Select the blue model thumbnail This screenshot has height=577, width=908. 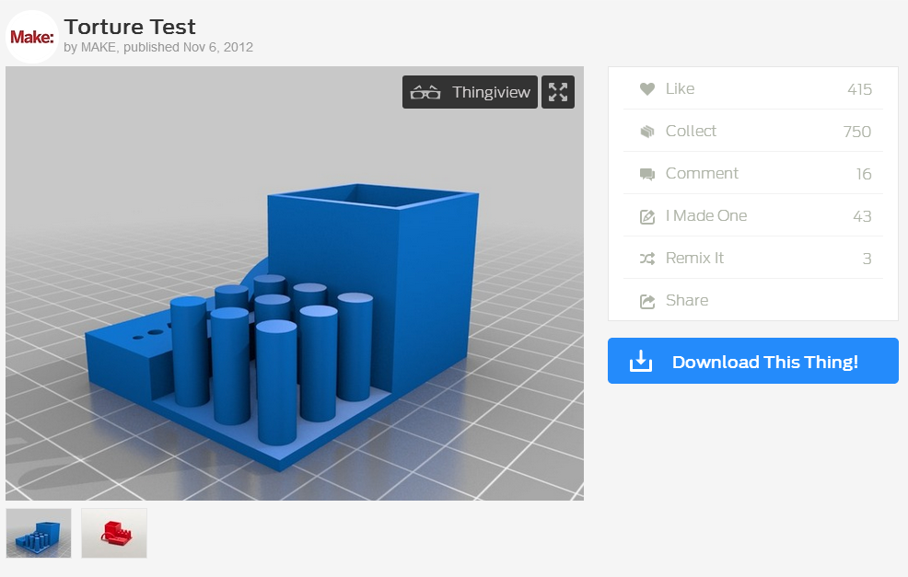coord(39,533)
